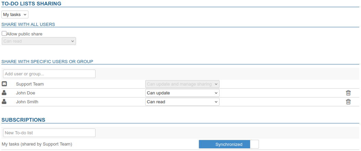Change John Smith's Can read permission dropdown

[x=182, y=102]
